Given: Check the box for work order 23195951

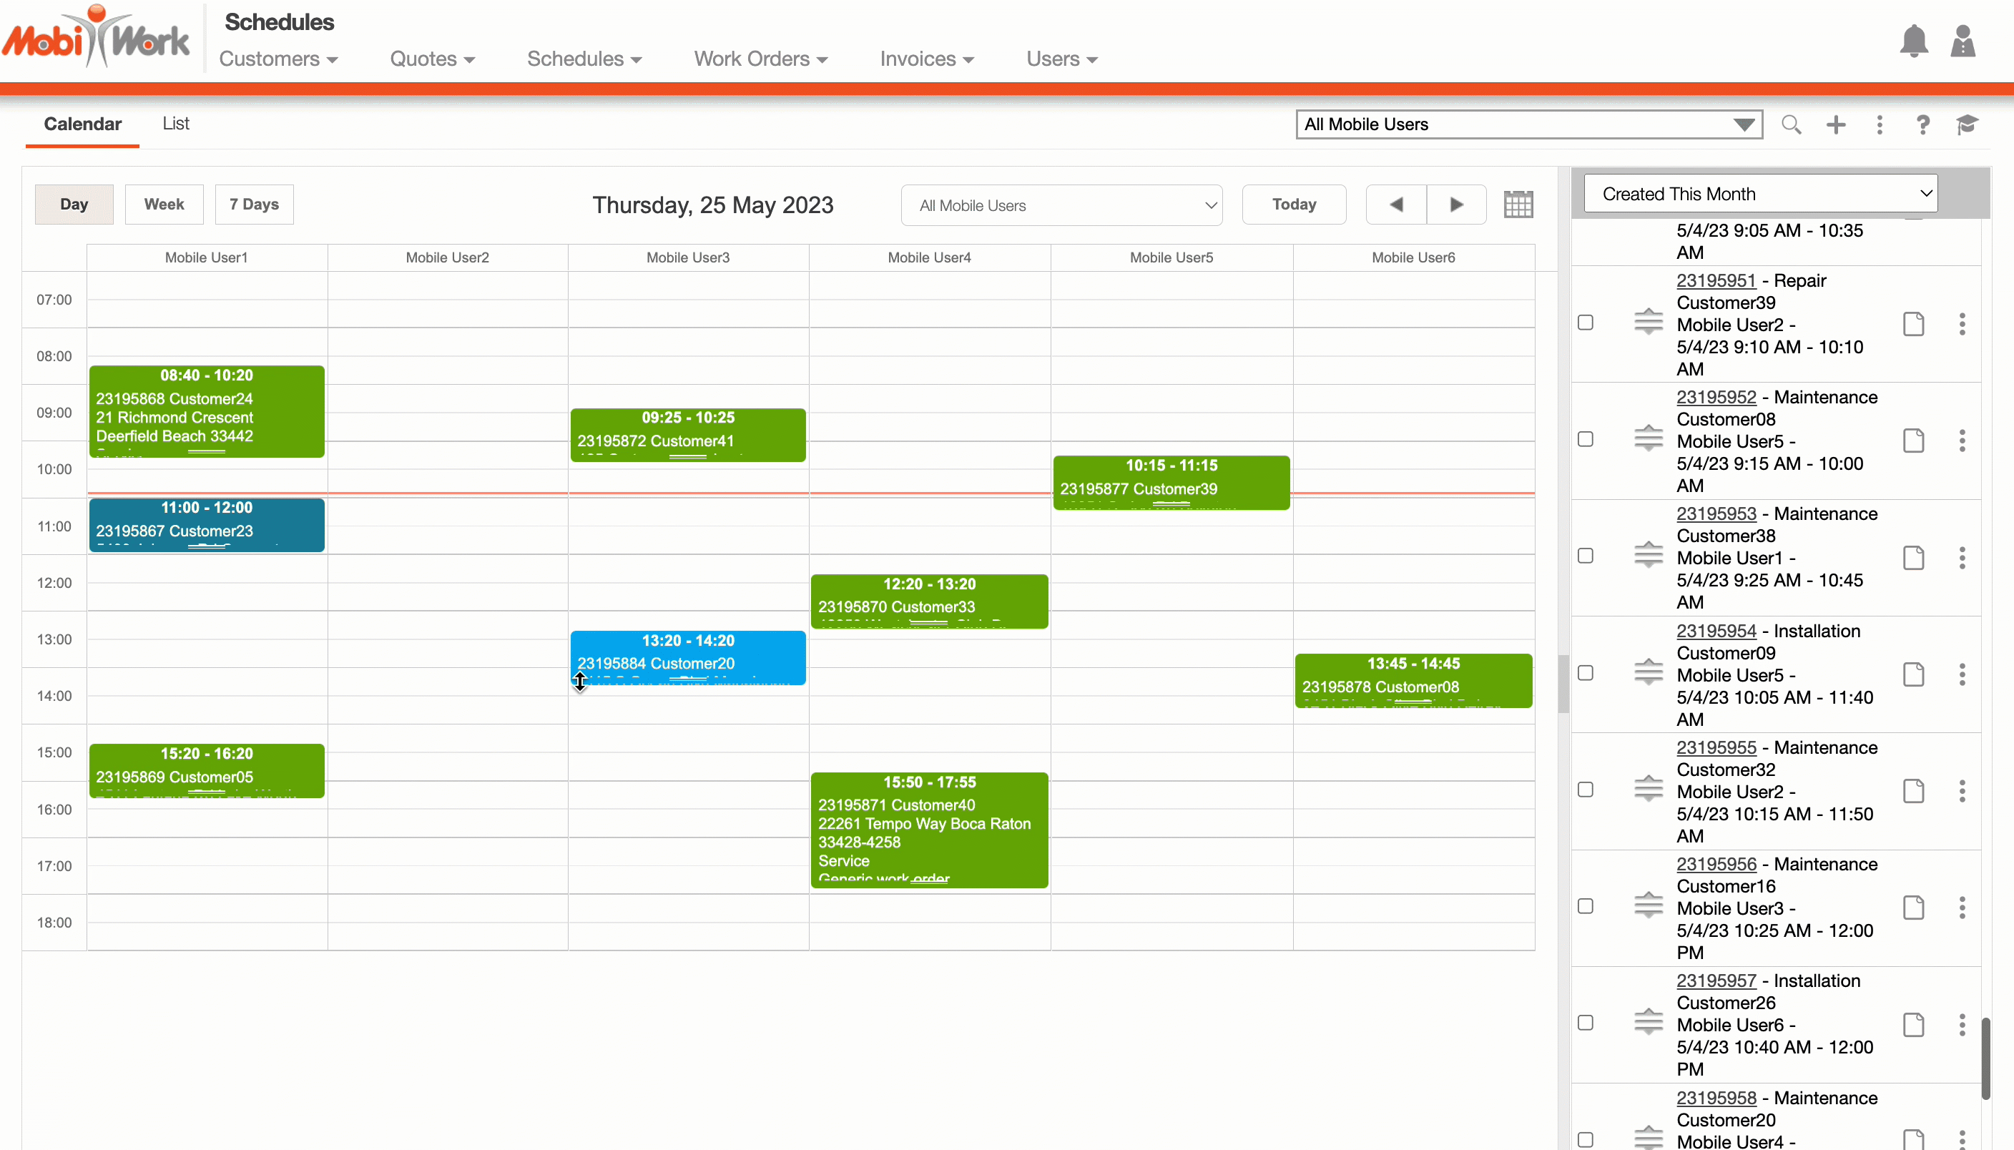Looking at the screenshot, I should pos(1585,323).
